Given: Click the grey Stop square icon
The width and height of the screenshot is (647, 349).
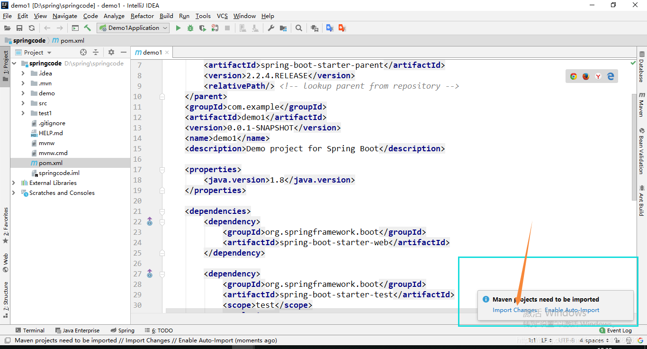Looking at the screenshot, I should (x=227, y=28).
